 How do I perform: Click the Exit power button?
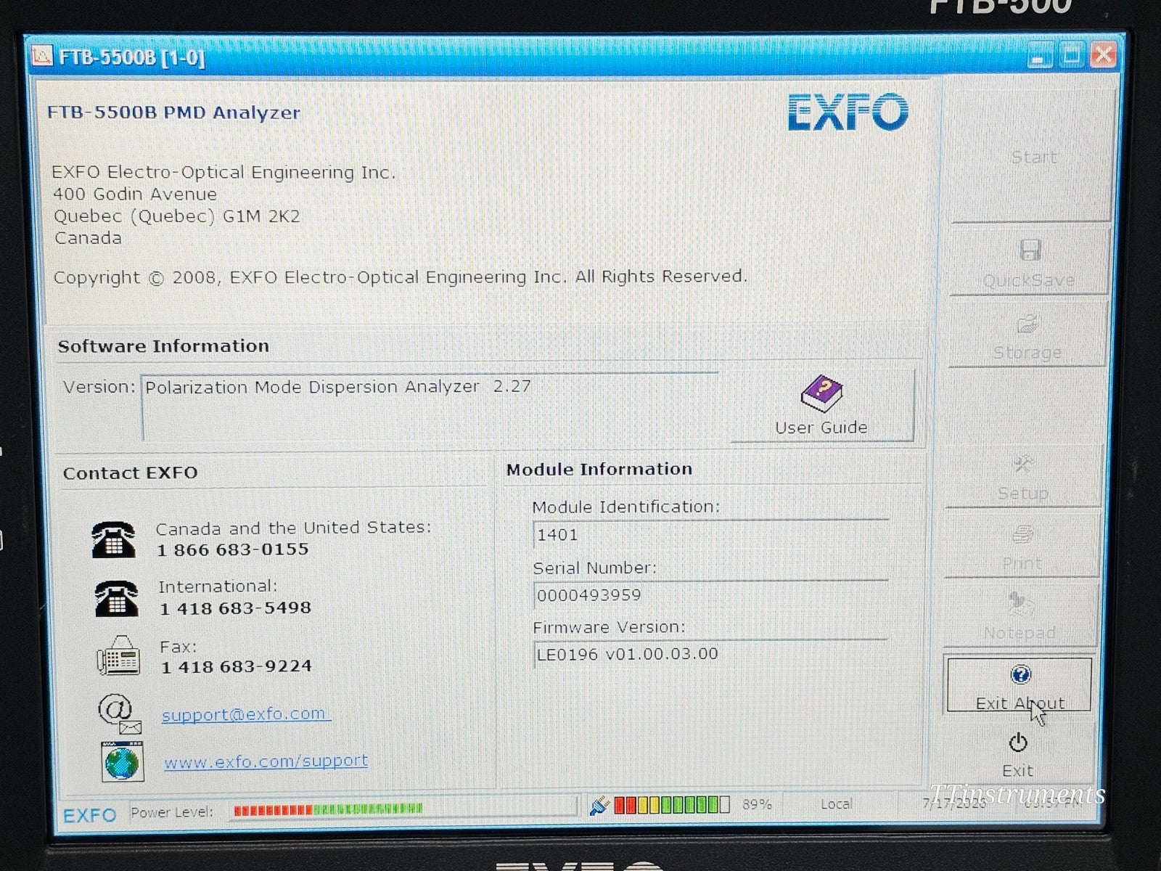(x=1017, y=755)
